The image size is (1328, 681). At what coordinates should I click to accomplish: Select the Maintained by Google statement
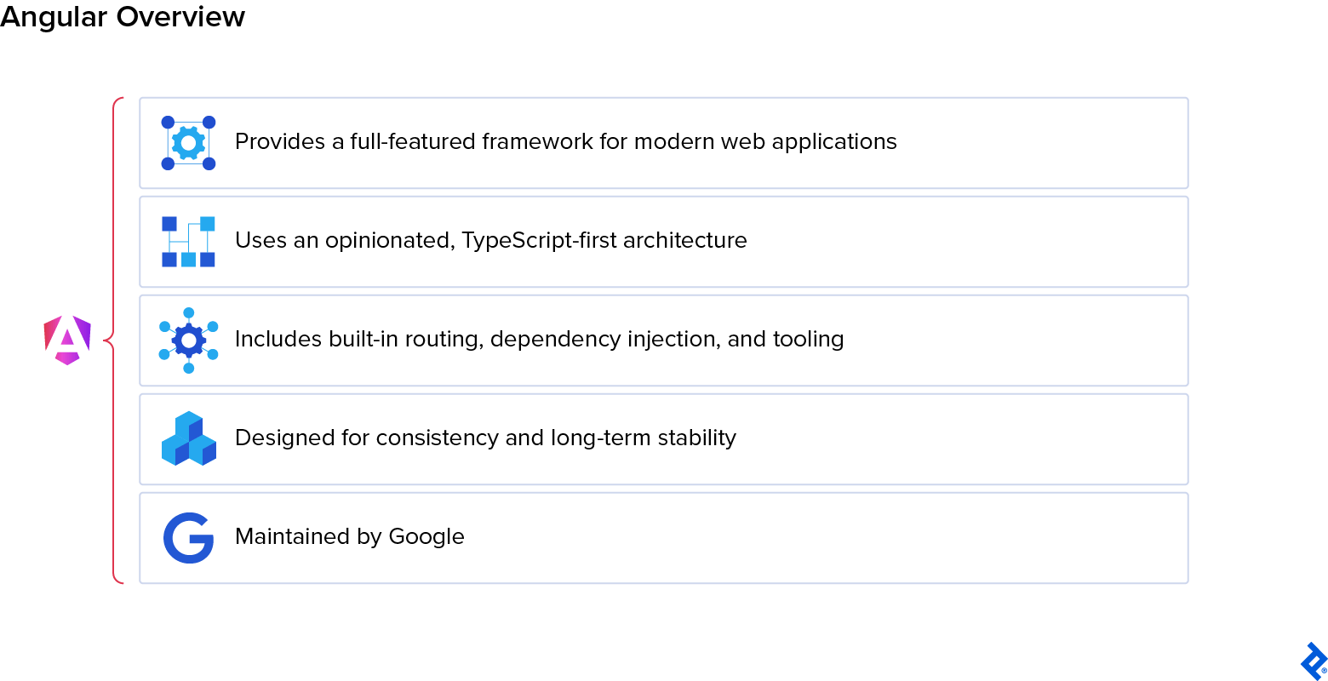pos(349,536)
